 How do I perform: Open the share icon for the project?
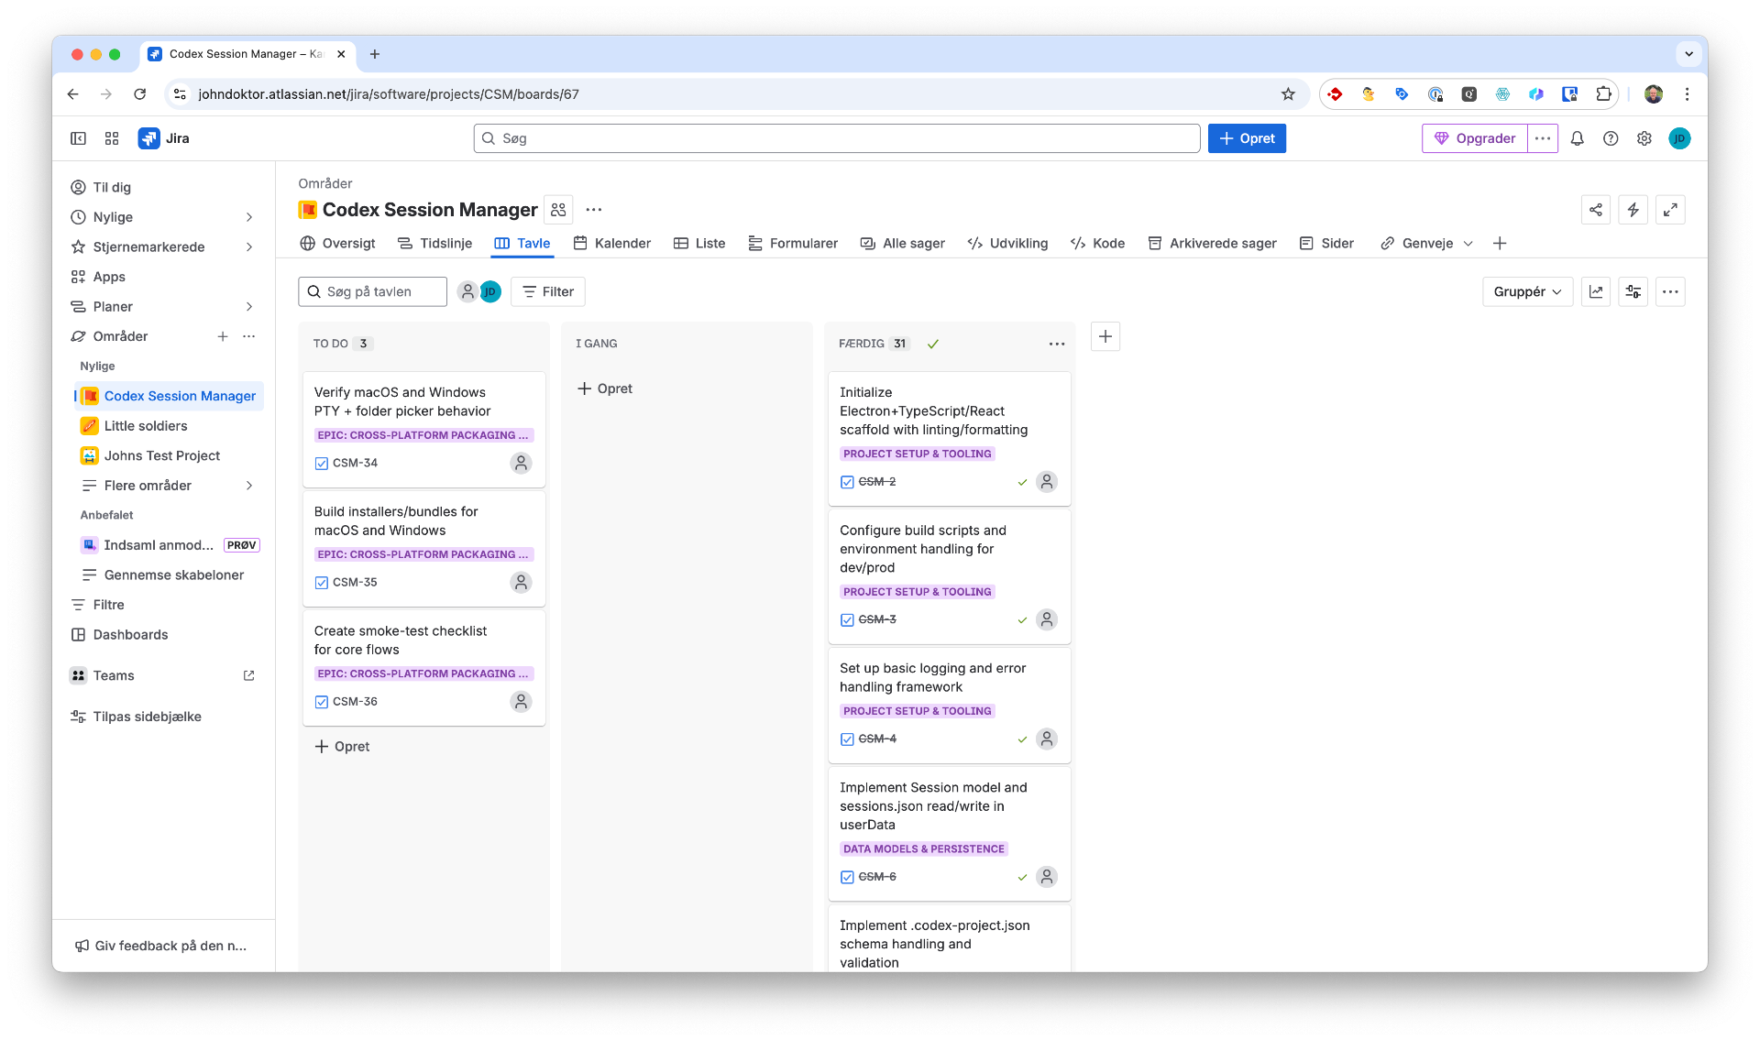1595,210
